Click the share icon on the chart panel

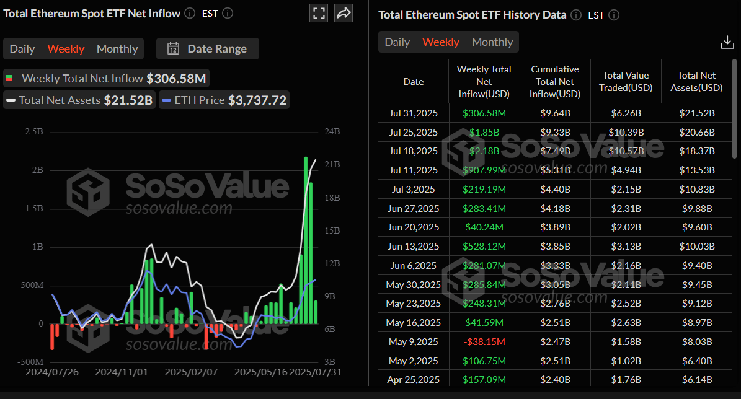coord(343,12)
